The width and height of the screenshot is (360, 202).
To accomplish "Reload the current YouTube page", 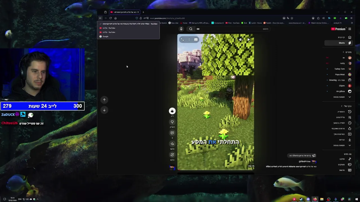I will pos(111,18).
